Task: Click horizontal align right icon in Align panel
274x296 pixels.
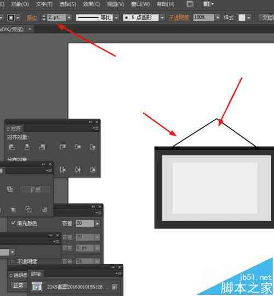Action: pos(42,147)
